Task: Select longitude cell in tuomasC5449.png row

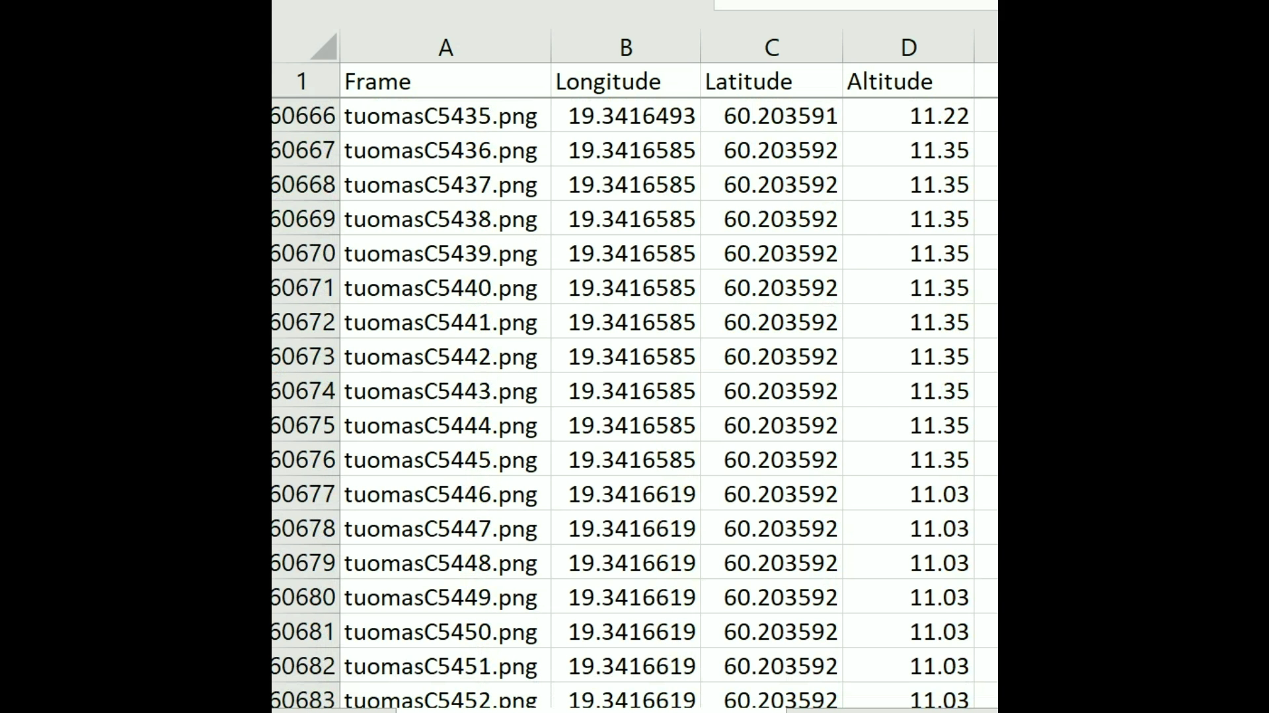Action: [626, 597]
